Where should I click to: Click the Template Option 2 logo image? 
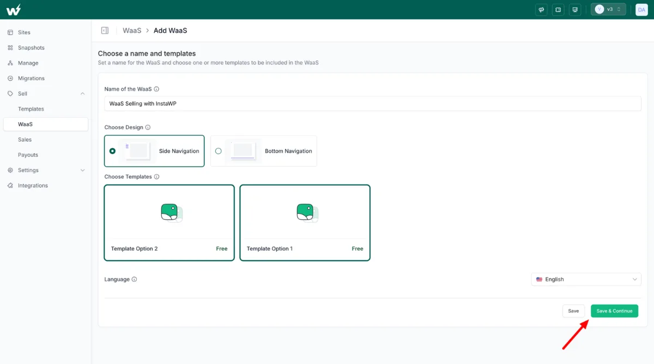click(172, 213)
